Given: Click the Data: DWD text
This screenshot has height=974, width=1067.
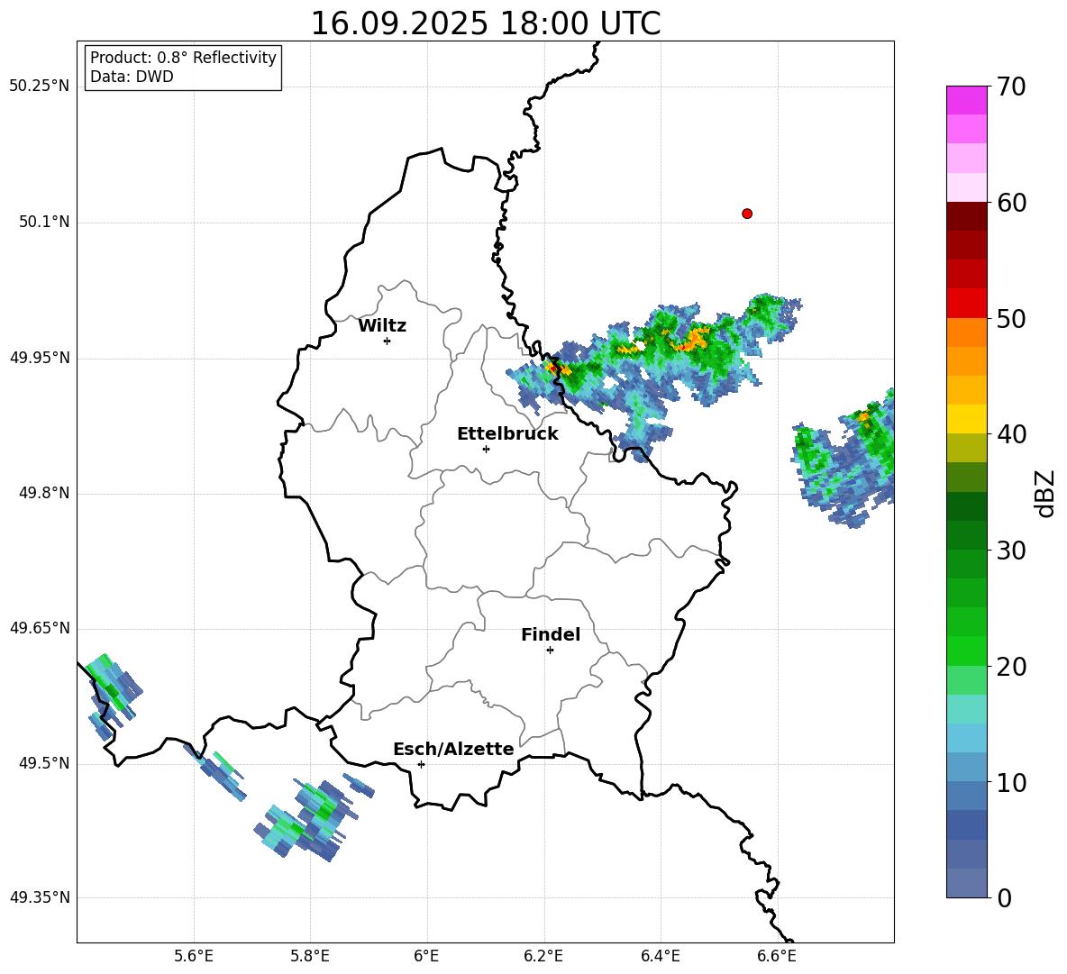Looking at the screenshot, I should 132,77.
